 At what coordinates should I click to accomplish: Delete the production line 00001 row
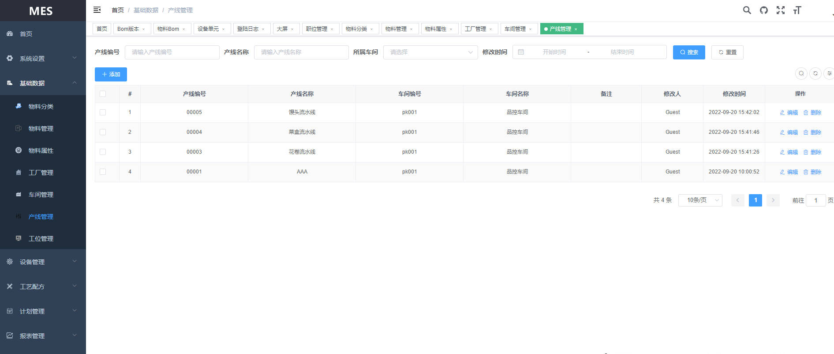(x=812, y=172)
